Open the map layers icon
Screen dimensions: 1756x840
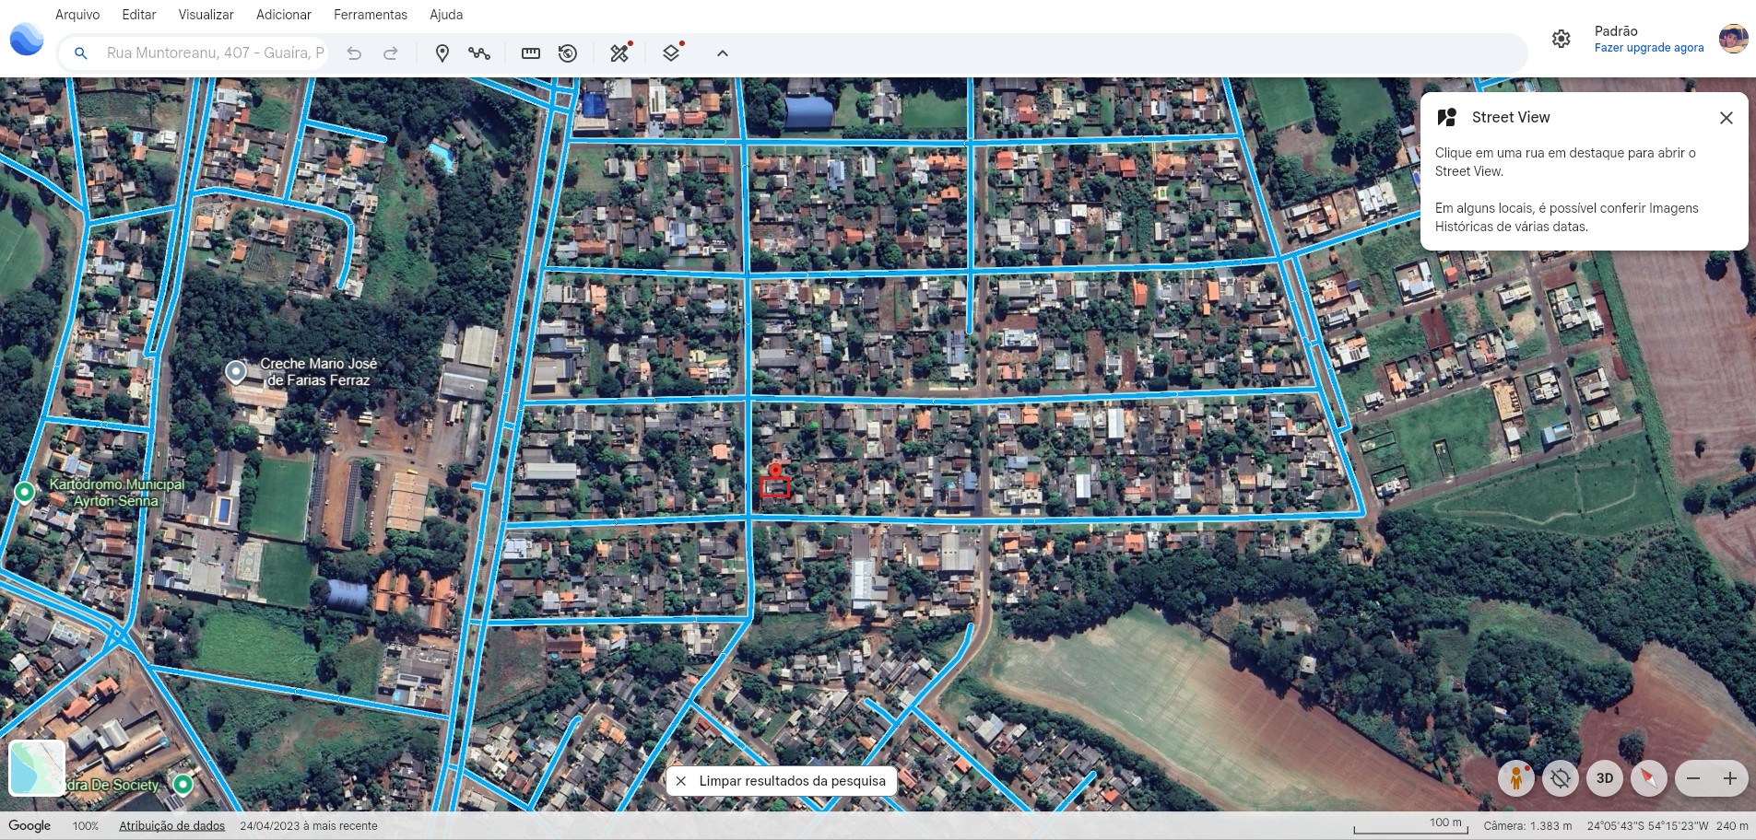pyautogui.click(x=671, y=53)
